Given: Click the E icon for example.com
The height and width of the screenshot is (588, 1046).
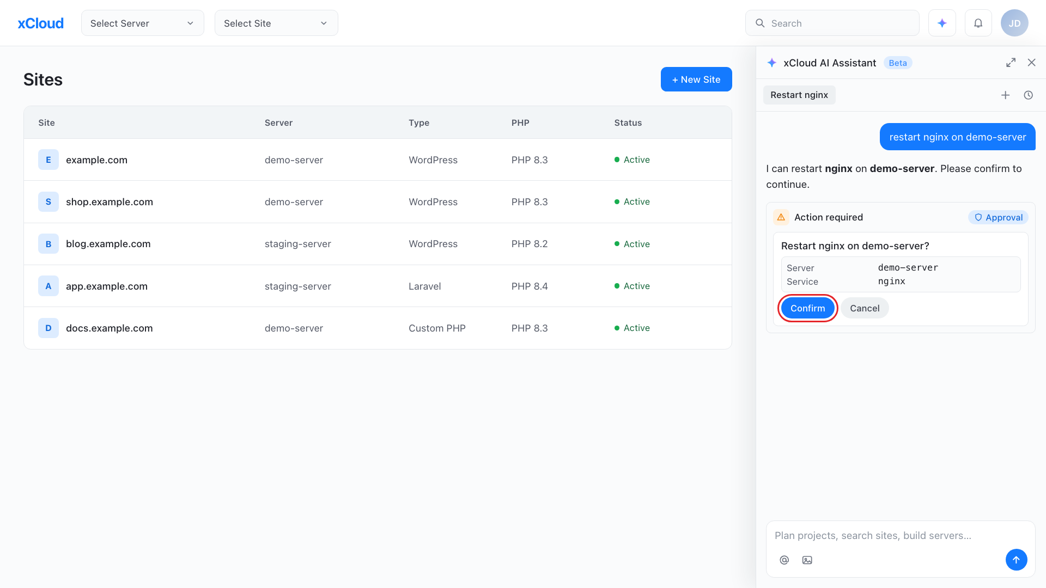Looking at the screenshot, I should 48,160.
